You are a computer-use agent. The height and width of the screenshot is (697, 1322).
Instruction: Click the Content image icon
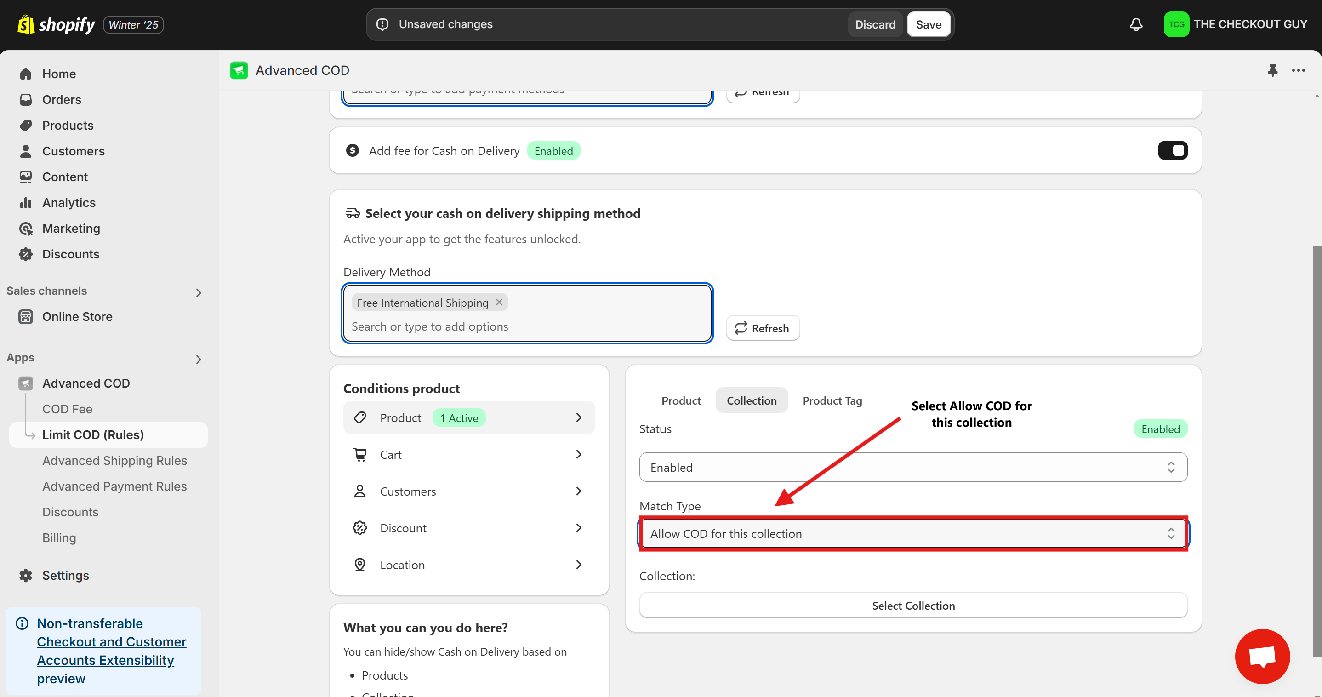click(26, 177)
